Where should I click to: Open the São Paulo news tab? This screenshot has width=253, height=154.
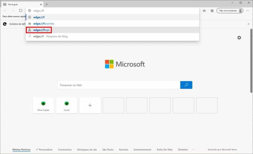pyautogui.click(x=108, y=150)
